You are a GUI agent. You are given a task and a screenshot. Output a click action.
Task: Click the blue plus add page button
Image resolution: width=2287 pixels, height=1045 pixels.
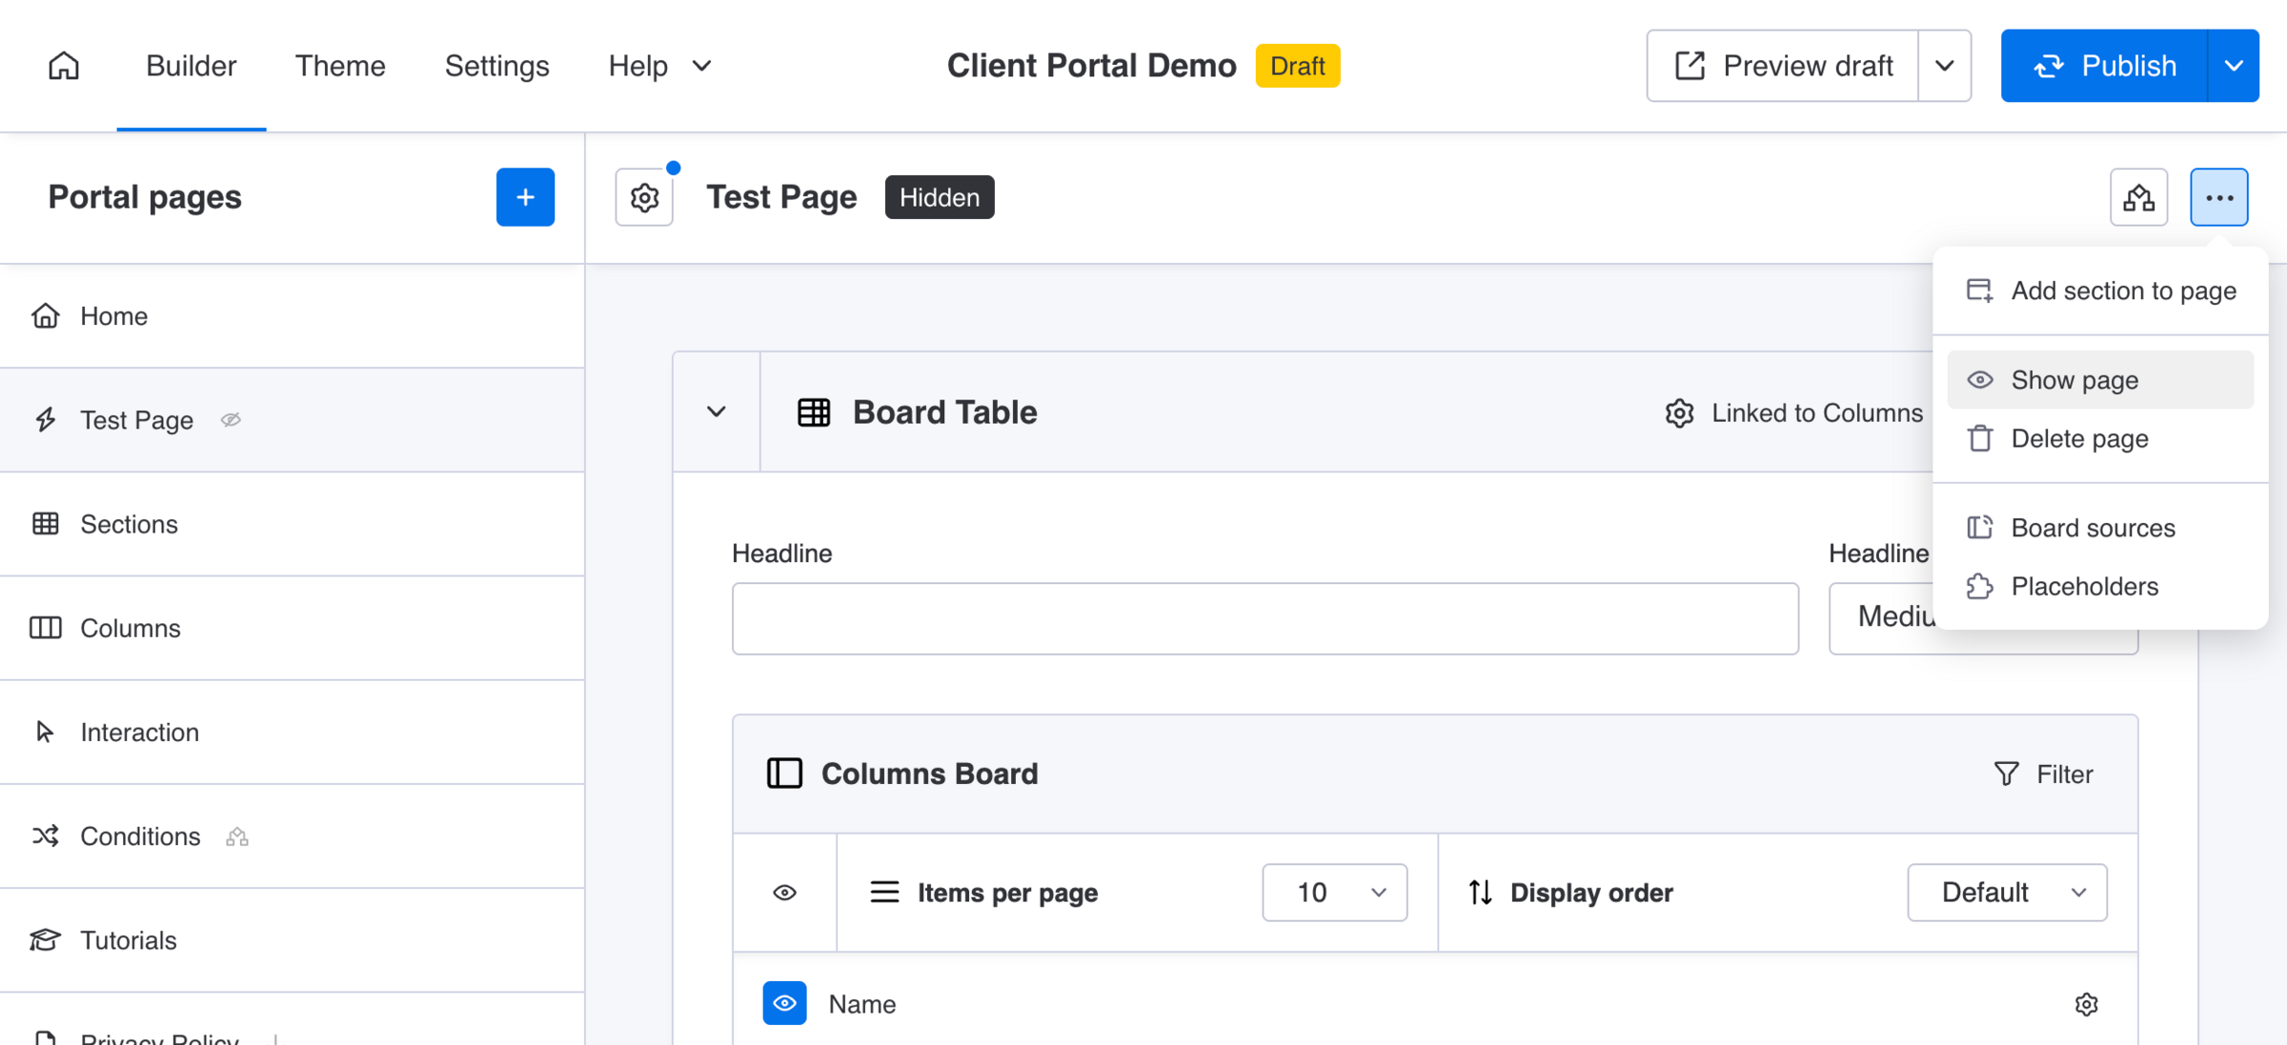point(525,197)
